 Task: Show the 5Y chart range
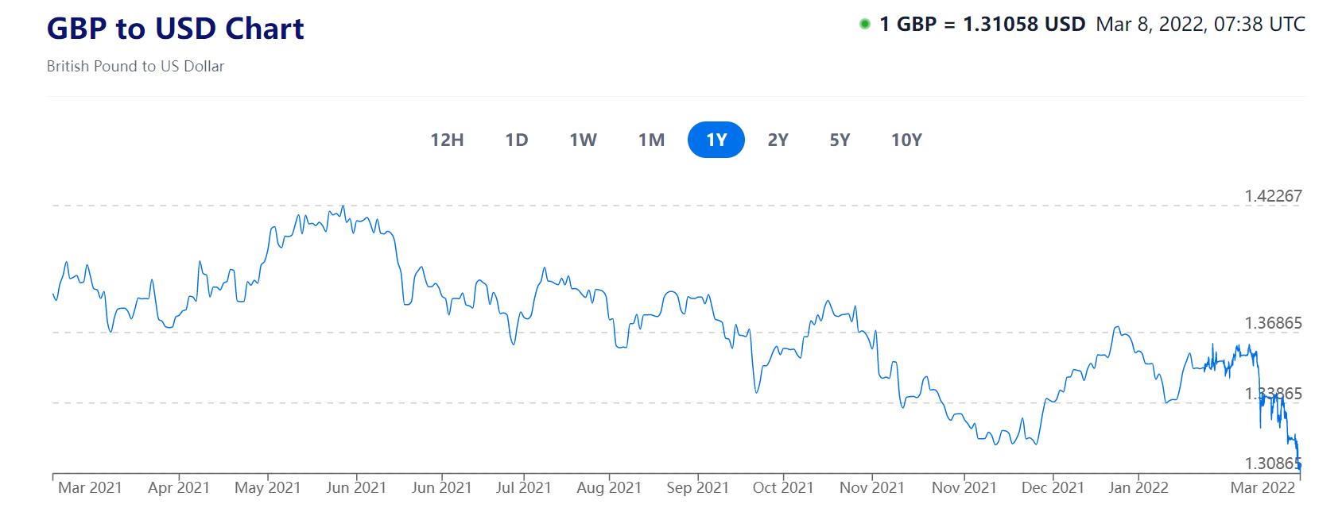click(840, 140)
